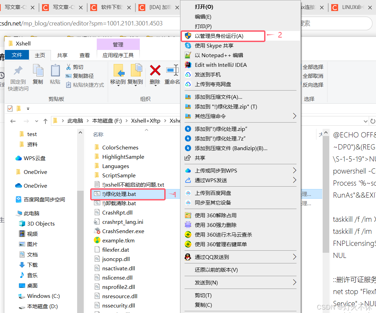The width and height of the screenshot is (376, 313).
Task: Switch to 共享 ribbon tab
Action: [62, 55]
